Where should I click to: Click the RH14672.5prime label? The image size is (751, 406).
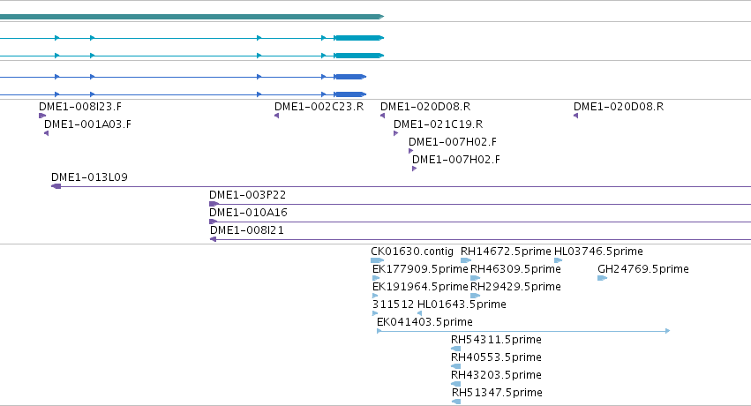[506, 252]
